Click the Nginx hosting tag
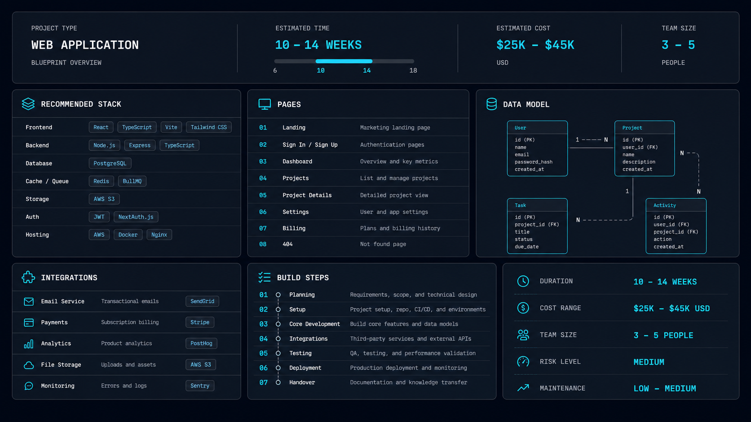 click(x=159, y=235)
